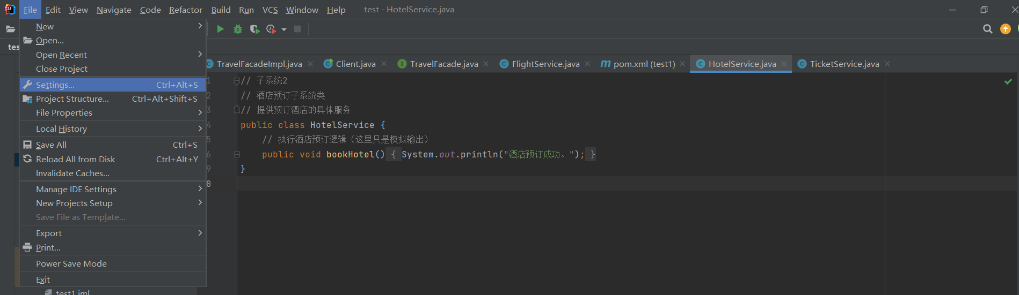The width and height of the screenshot is (1019, 295).
Task: Click the green inspection checkmark icon
Action: click(x=1008, y=81)
